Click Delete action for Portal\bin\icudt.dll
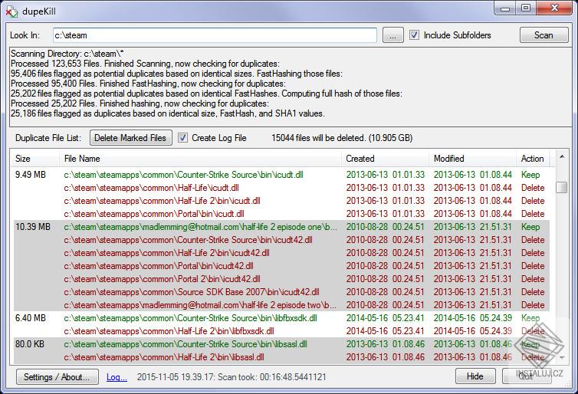The image size is (578, 394). point(533,214)
